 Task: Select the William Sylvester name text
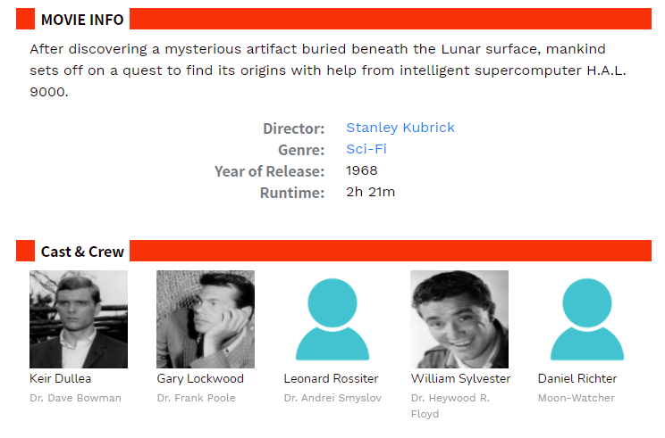click(x=460, y=378)
